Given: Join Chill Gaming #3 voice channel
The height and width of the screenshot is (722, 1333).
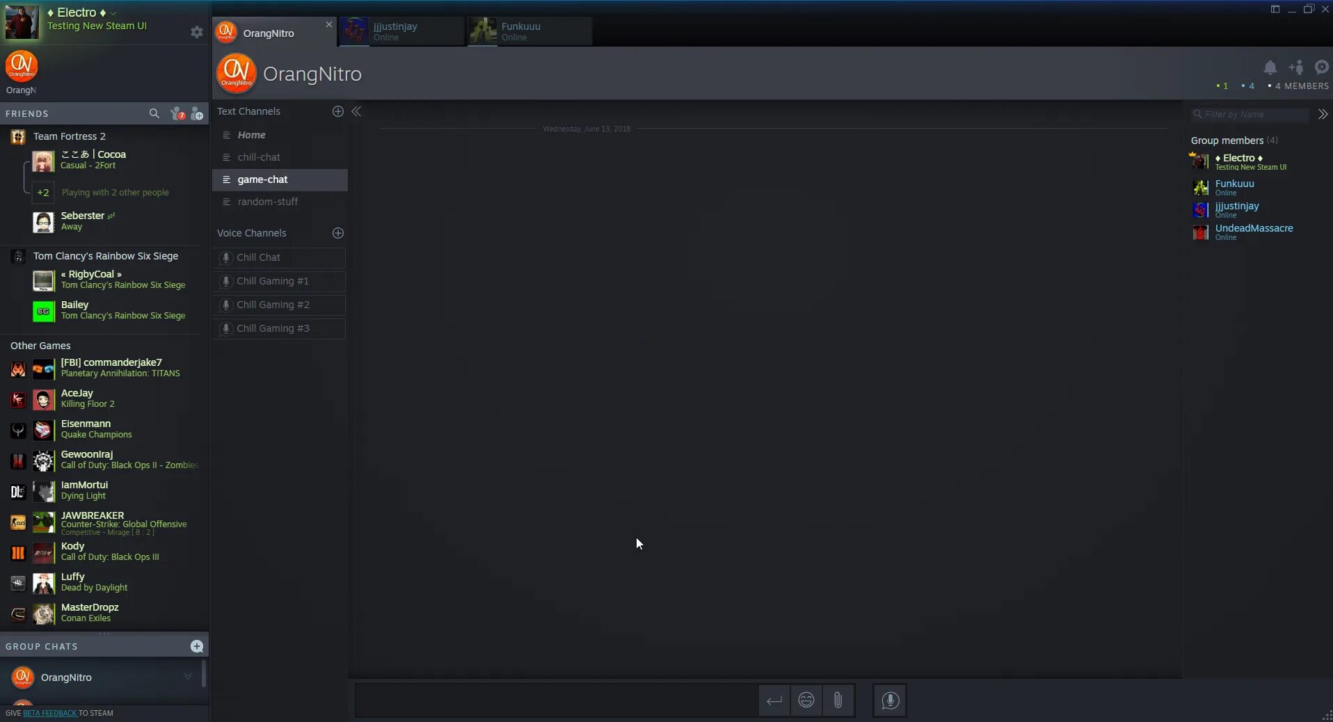Looking at the screenshot, I should click(279, 328).
